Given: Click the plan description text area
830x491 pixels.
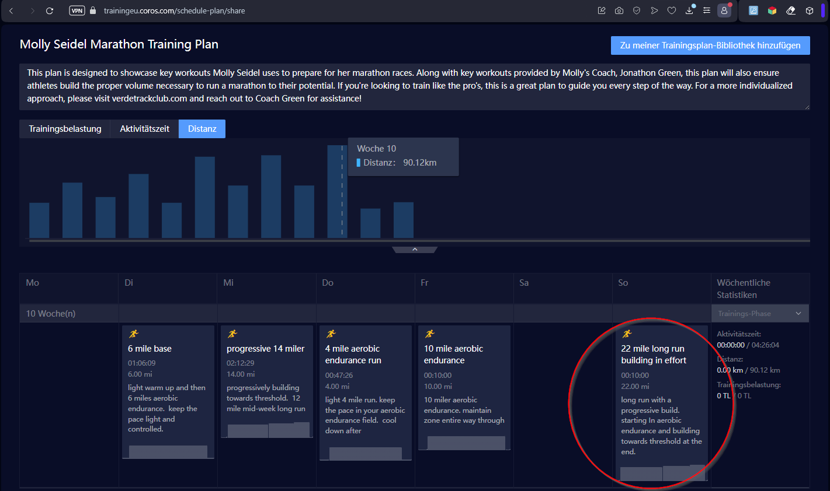Looking at the screenshot, I should [x=414, y=86].
